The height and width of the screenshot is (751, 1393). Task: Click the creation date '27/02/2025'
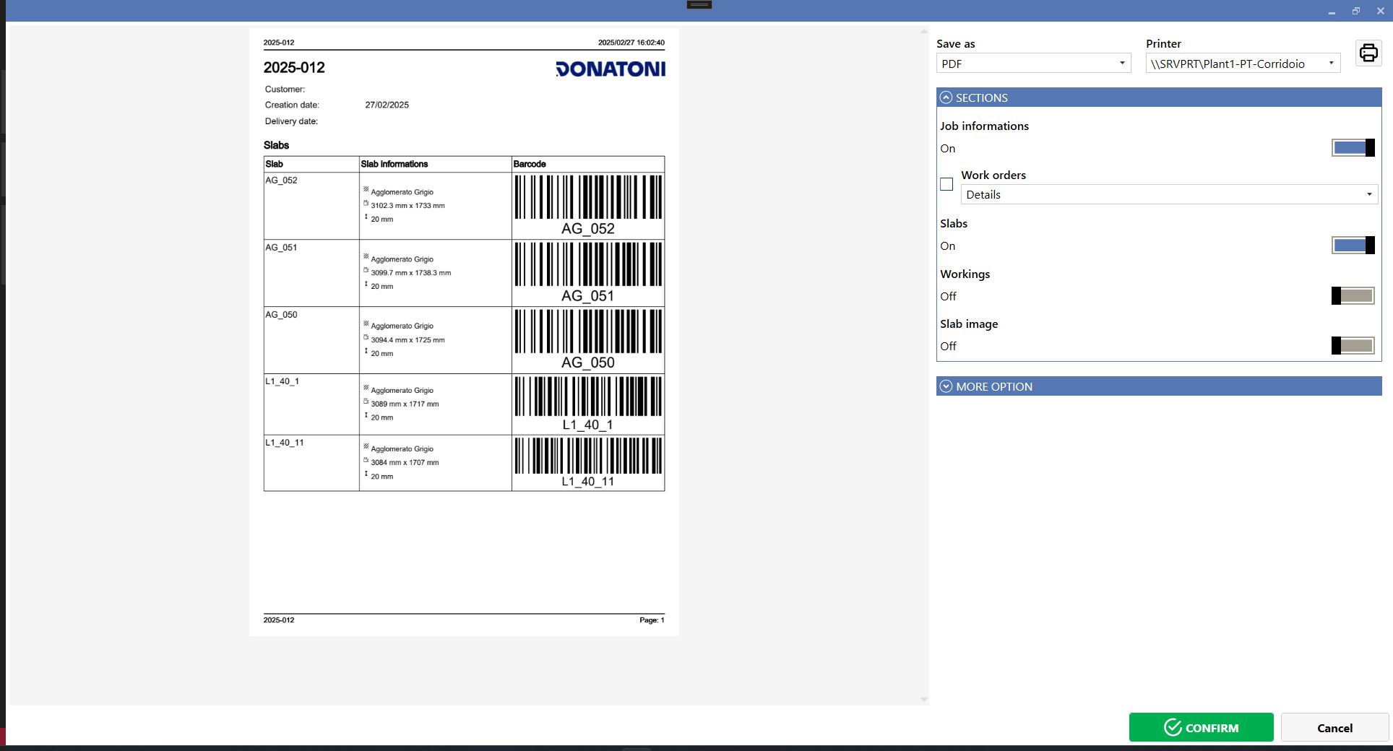[387, 105]
